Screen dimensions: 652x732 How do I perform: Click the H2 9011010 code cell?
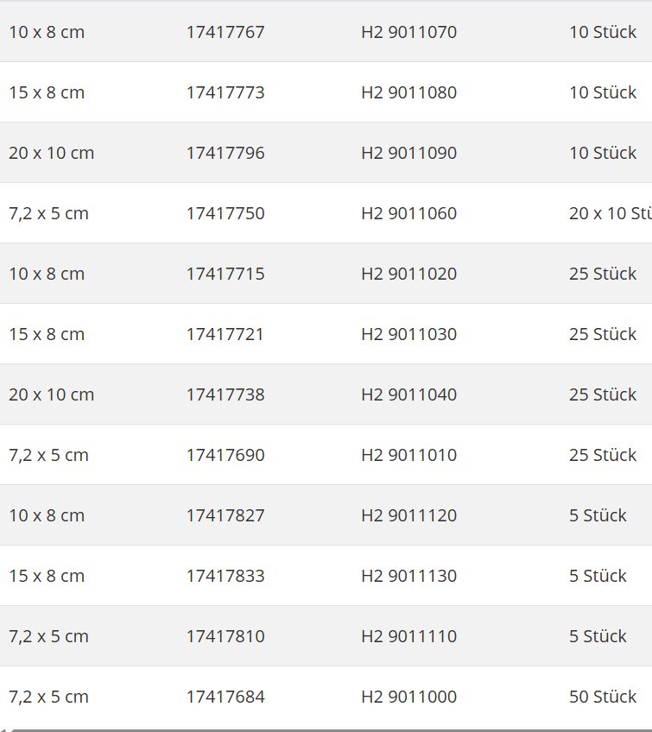(x=408, y=456)
